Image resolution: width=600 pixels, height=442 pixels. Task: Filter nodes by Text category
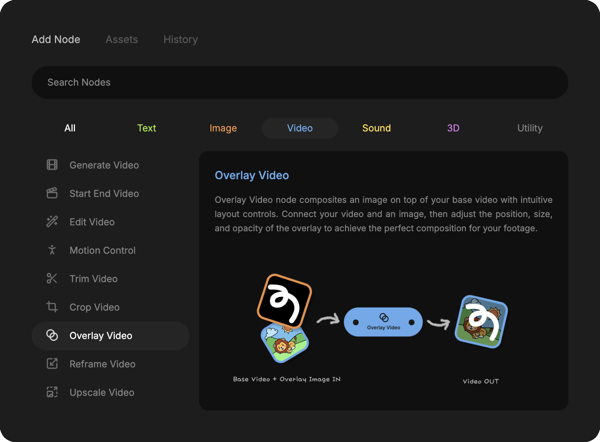[x=146, y=128]
